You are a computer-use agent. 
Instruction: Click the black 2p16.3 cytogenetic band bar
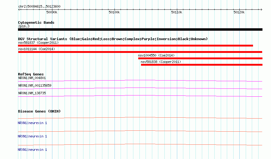tap(140, 29)
